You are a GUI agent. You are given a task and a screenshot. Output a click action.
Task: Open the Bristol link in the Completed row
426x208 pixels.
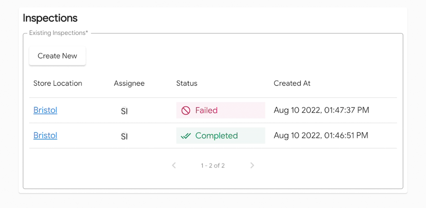pyautogui.click(x=45, y=135)
